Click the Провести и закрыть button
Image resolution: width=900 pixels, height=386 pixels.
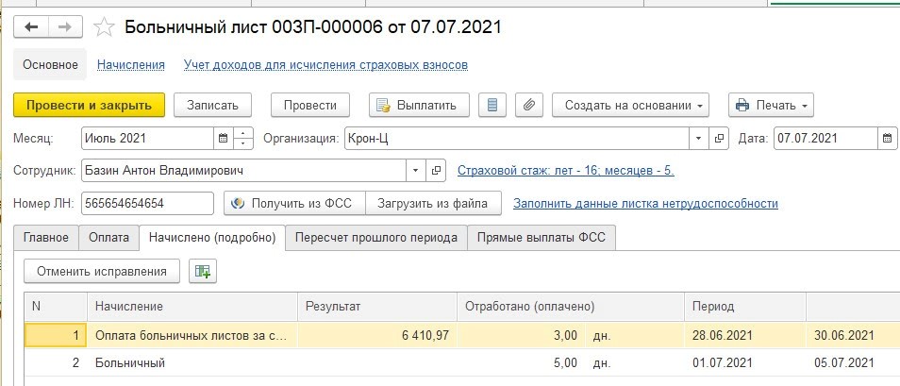(90, 105)
